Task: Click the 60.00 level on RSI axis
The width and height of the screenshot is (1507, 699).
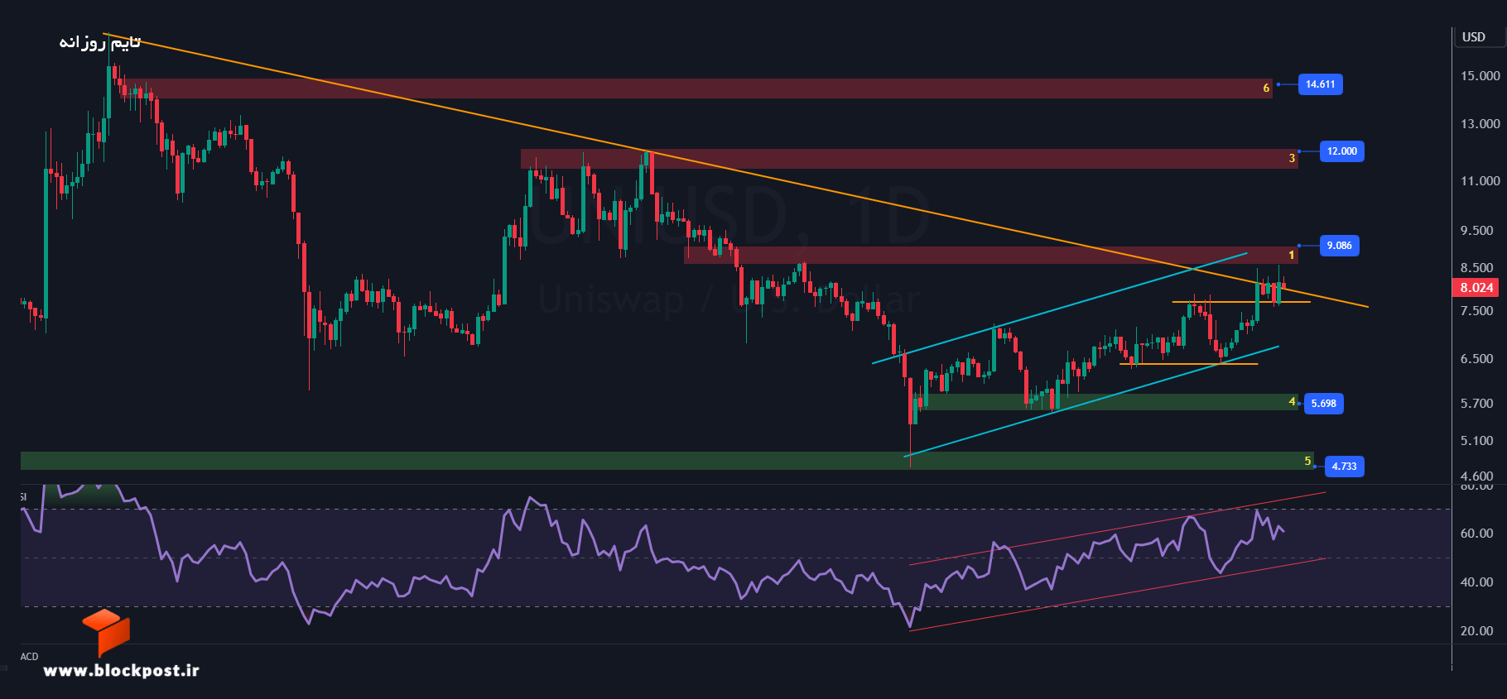Action: pos(1476,534)
